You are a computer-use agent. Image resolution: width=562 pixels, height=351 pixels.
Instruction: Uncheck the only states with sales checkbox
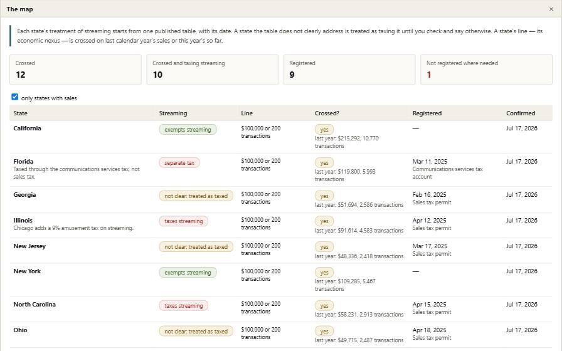pos(14,97)
